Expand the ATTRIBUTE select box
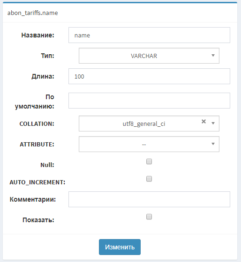The height and width of the screenshot is (262, 241). [149, 144]
